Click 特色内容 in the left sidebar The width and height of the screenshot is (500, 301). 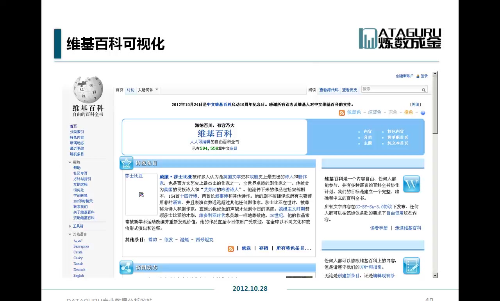(x=77, y=137)
